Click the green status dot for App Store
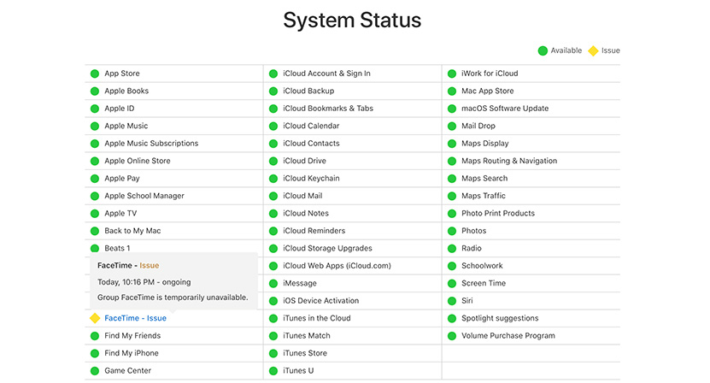The width and height of the screenshot is (710, 383). 95,74
